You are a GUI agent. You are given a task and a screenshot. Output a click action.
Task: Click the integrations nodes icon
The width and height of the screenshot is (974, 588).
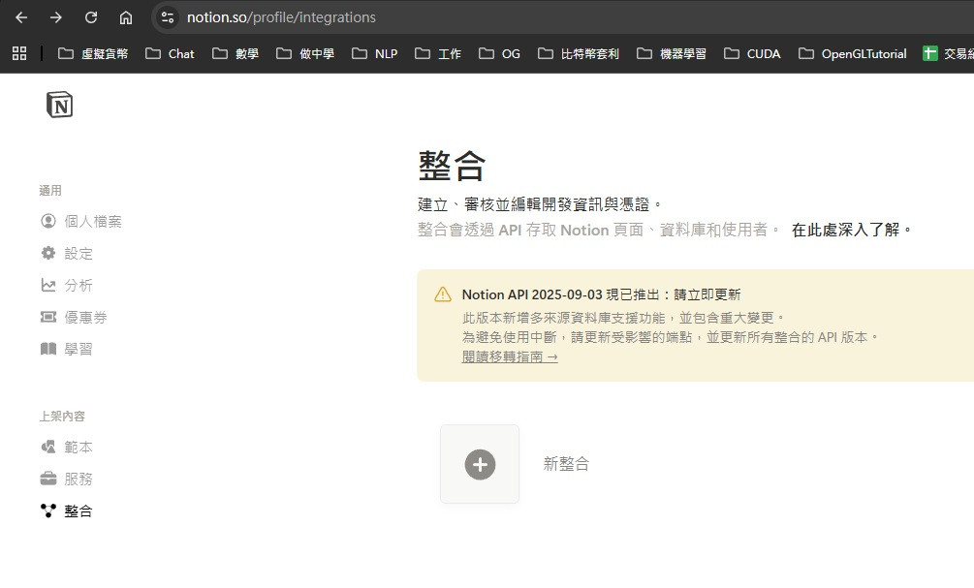tap(47, 511)
